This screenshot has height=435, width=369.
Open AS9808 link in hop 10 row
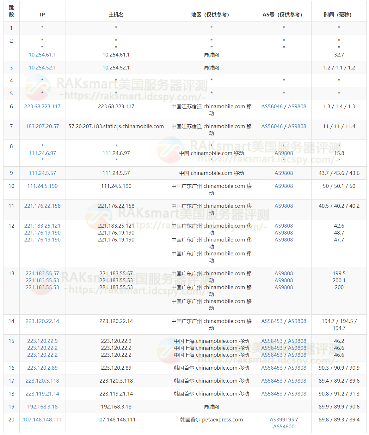284,186
